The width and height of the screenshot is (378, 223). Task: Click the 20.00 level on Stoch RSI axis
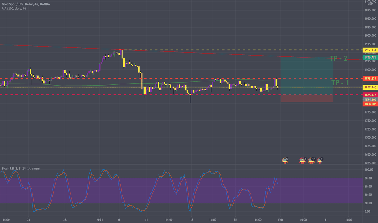368,203
